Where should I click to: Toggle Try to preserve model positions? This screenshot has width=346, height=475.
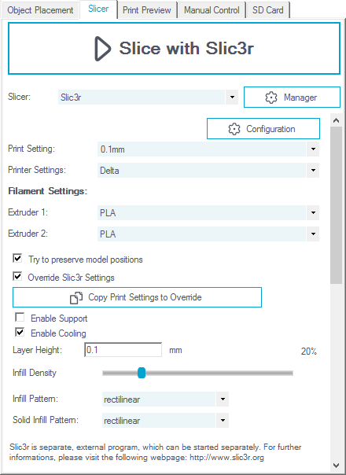(17, 259)
